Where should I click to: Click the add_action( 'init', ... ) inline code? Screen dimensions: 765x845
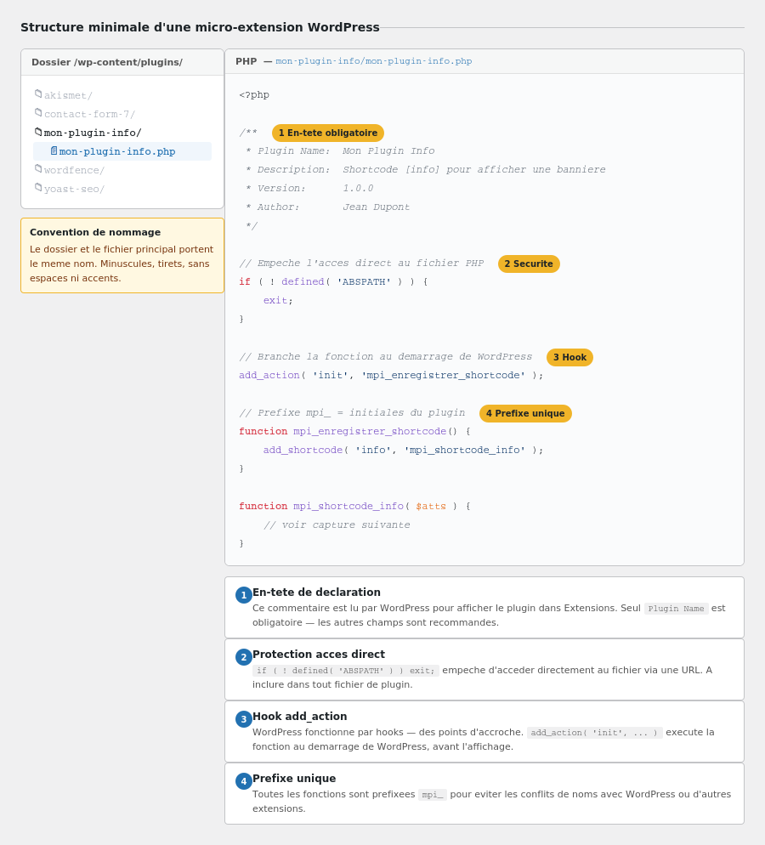(594, 733)
